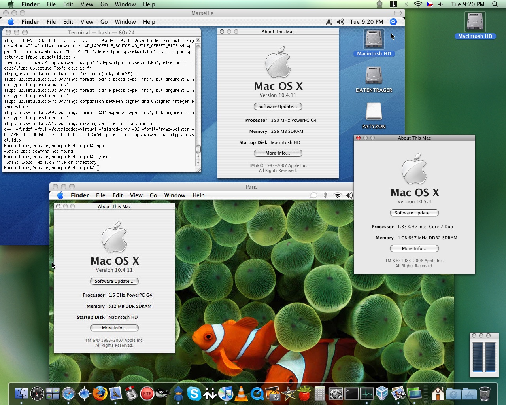Image resolution: width=506 pixels, height=405 pixels.
Task: Open Firefox from the Dock
Action: pos(100,394)
